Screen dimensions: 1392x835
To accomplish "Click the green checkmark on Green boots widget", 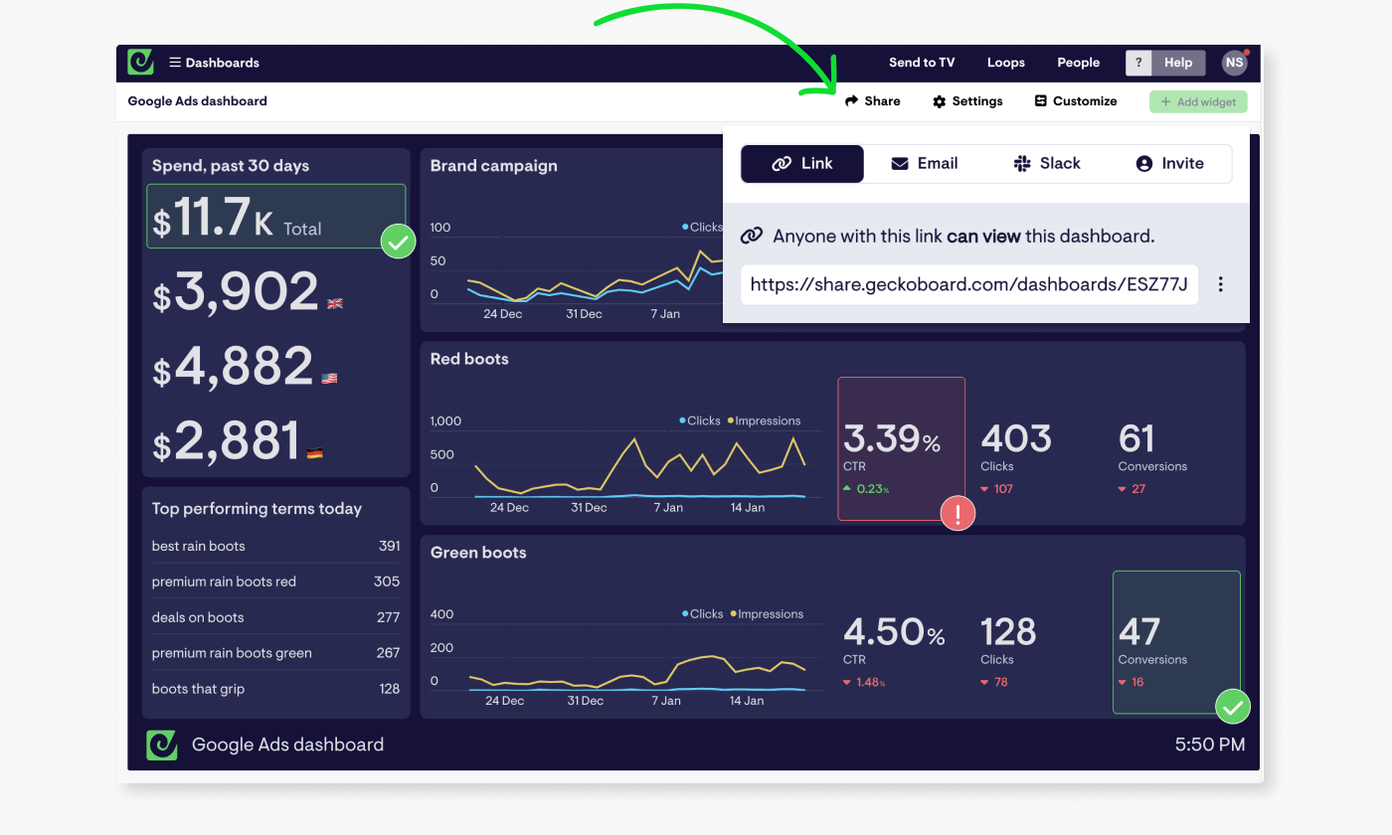I will 1233,707.
